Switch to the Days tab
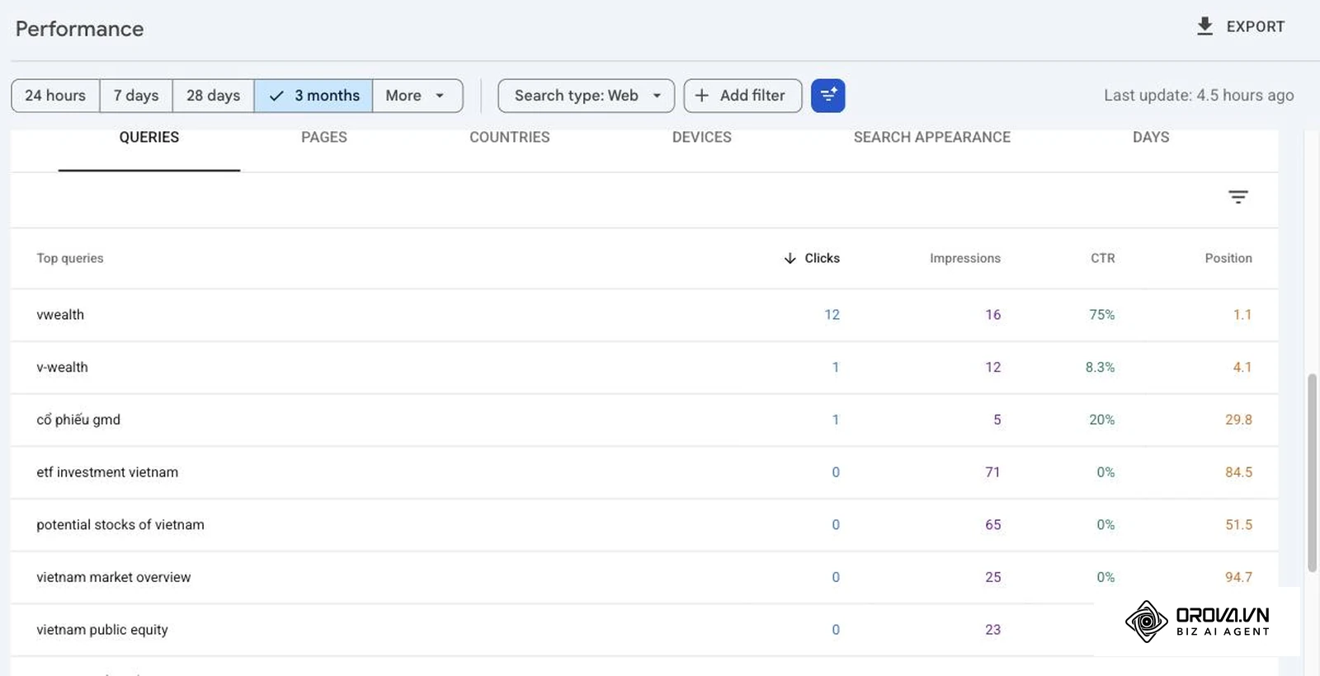 point(1151,138)
